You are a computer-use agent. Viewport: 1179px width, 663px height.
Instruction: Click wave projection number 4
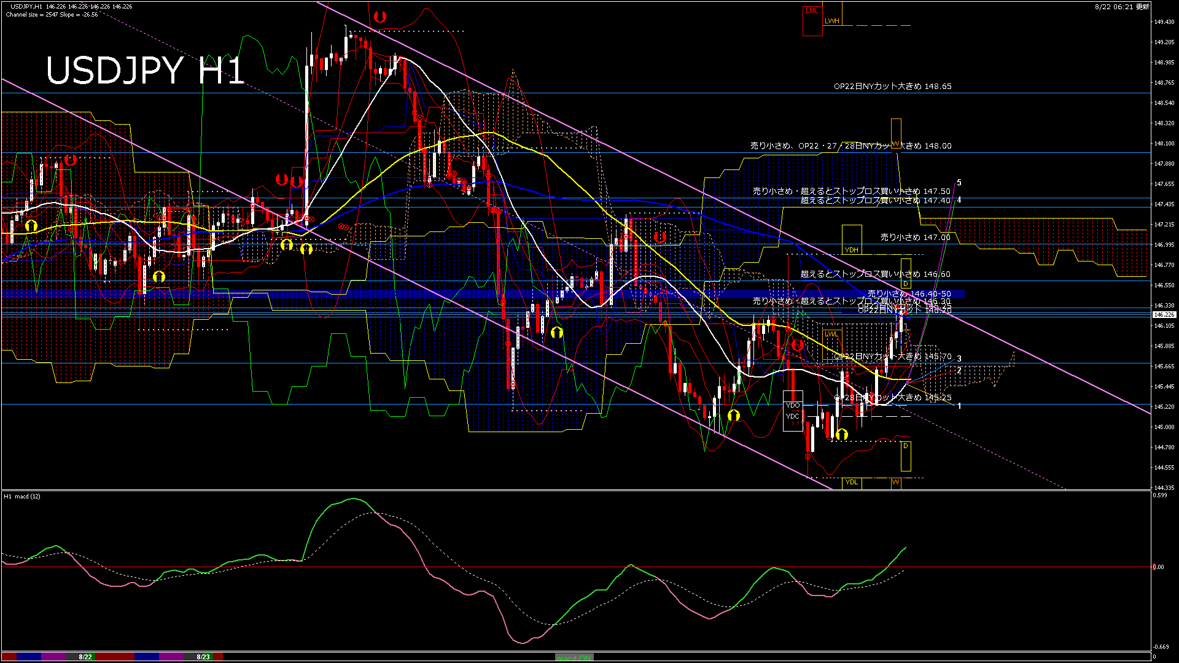click(x=959, y=200)
